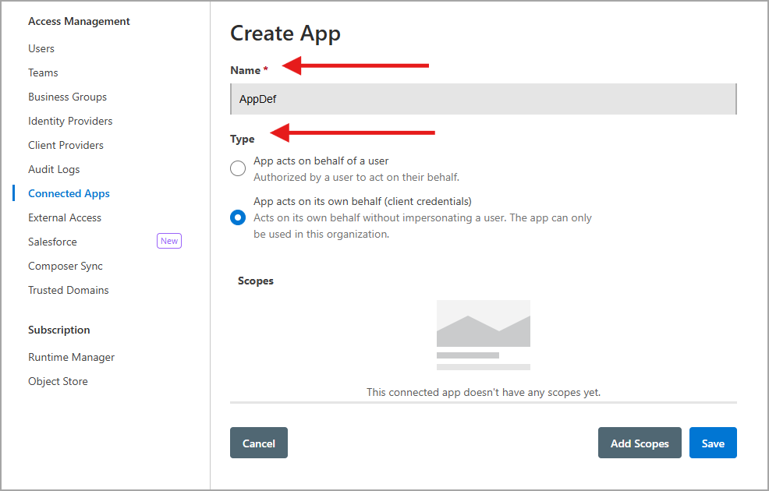769x491 pixels.
Task: Go to Business Groups
Action: (x=67, y=97)
